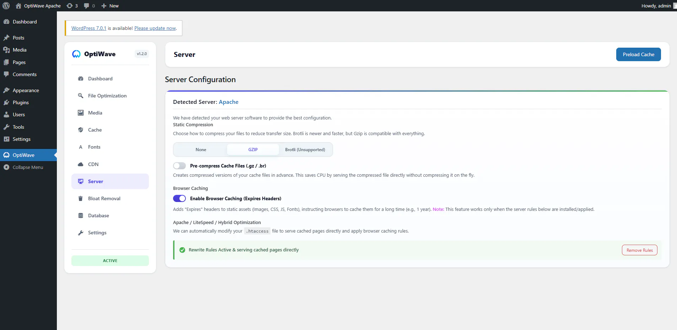Click the Remove Rules button
Viewport: 677px width, 330px height.
(639, 250)
